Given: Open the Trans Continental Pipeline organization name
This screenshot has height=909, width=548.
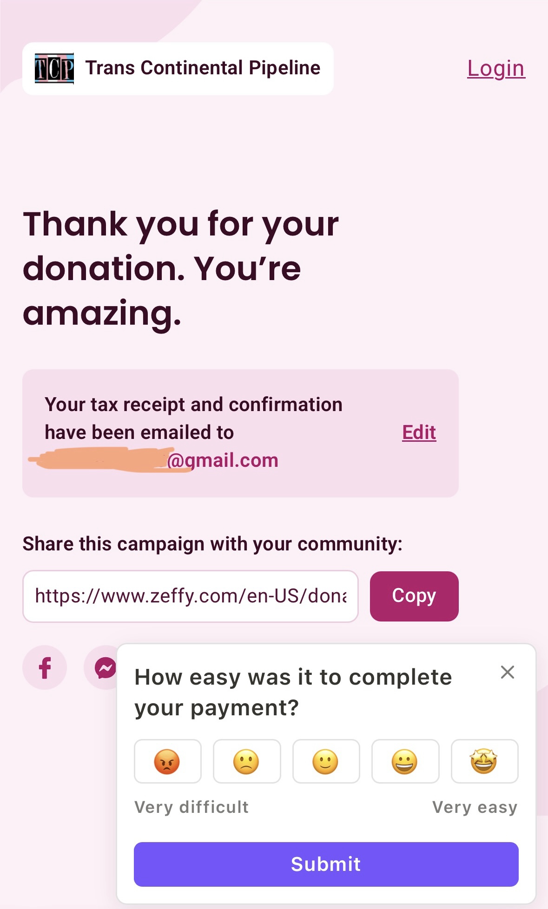Looking at the screenshot, I should click(203, 68).
